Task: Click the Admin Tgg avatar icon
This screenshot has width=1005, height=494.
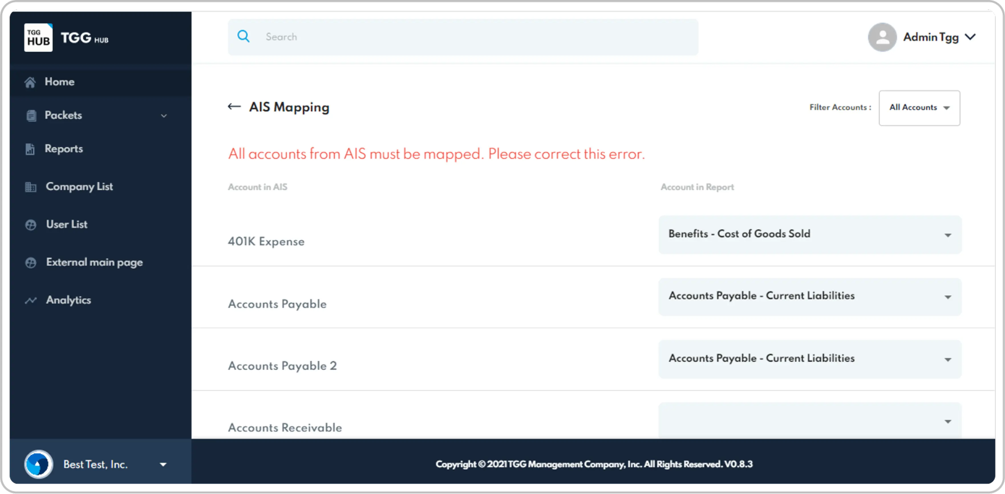Action: 882,37
